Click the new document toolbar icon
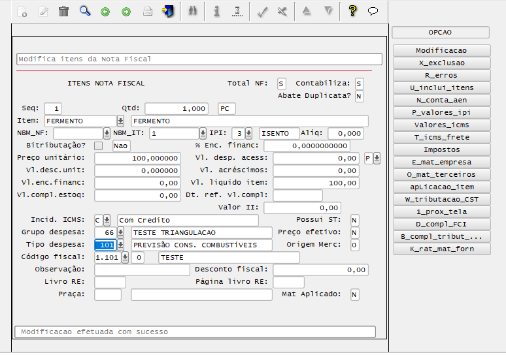 point(22,12)
